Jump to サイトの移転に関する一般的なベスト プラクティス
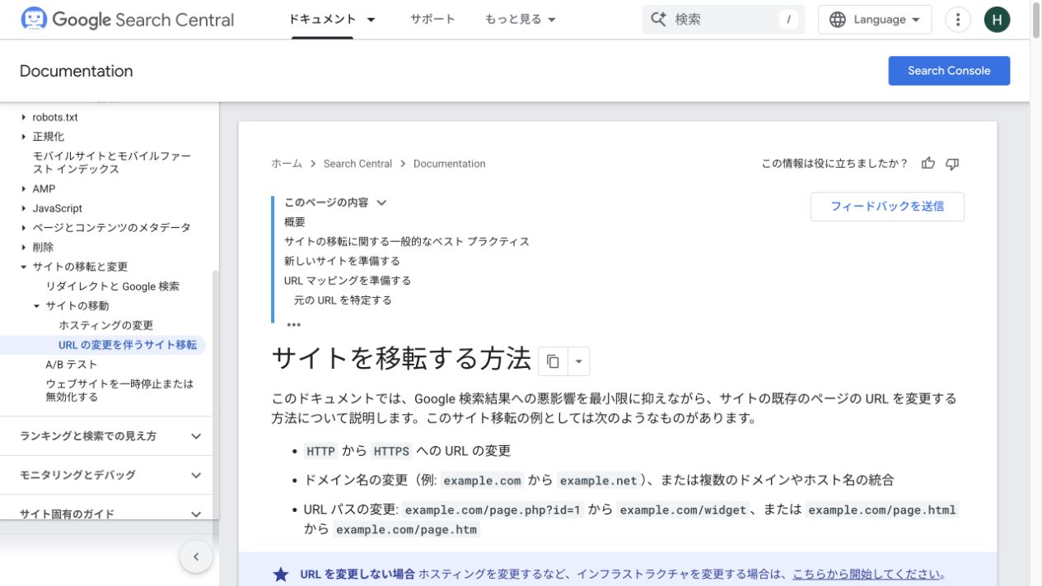This screenshot has width=1042, height=586. (407, 241)
